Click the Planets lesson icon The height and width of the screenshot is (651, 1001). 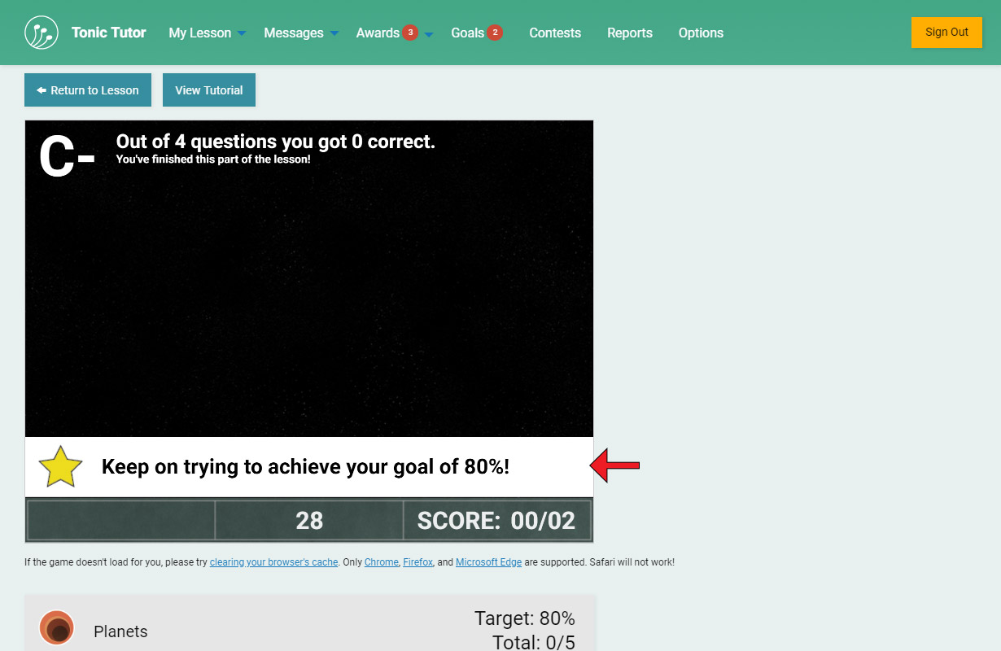[57, 628]
